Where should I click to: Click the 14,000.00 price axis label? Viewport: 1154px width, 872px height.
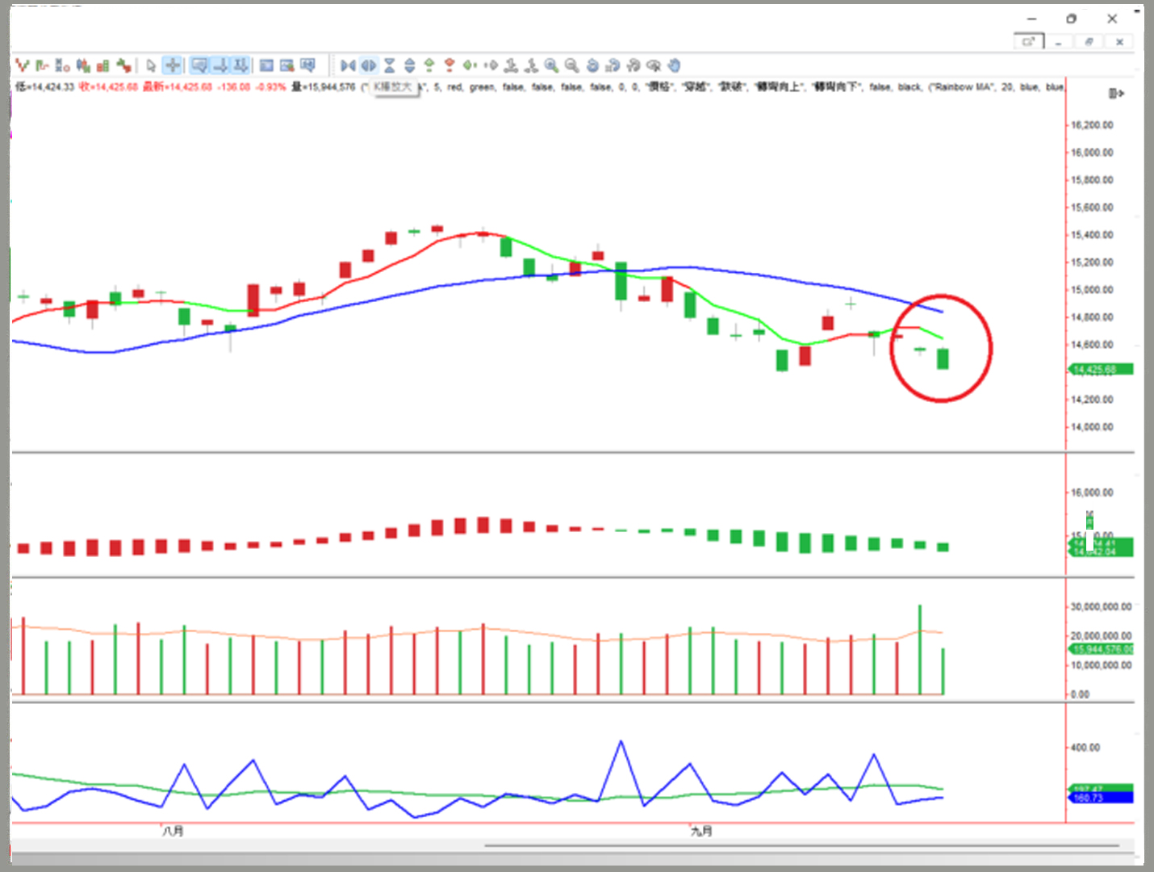pyautogui.click(x=1092, y=427)
